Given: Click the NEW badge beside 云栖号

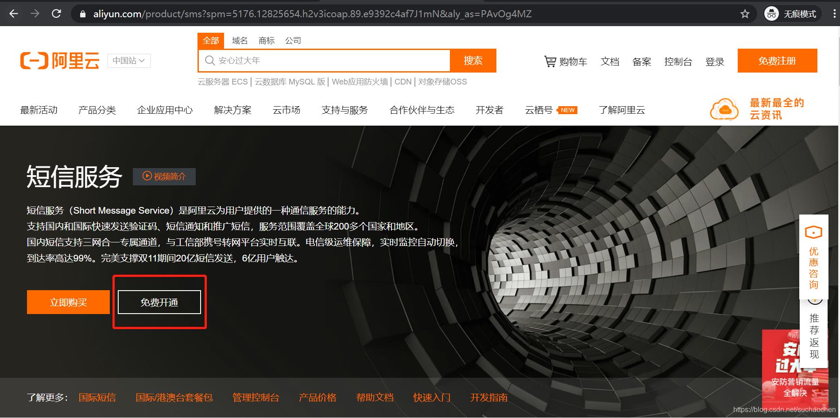Looking at the screenshot, I should click(567, 110).
